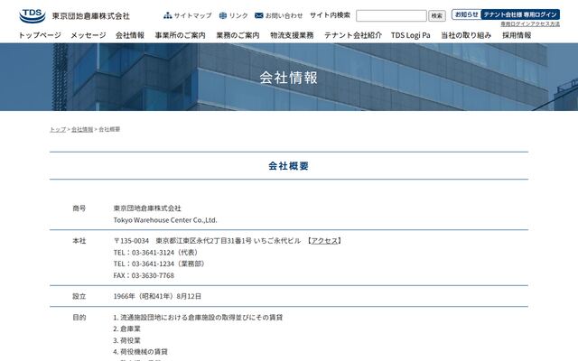
Task: Open the TDS Logi Pa menu item
Action: 411,35
